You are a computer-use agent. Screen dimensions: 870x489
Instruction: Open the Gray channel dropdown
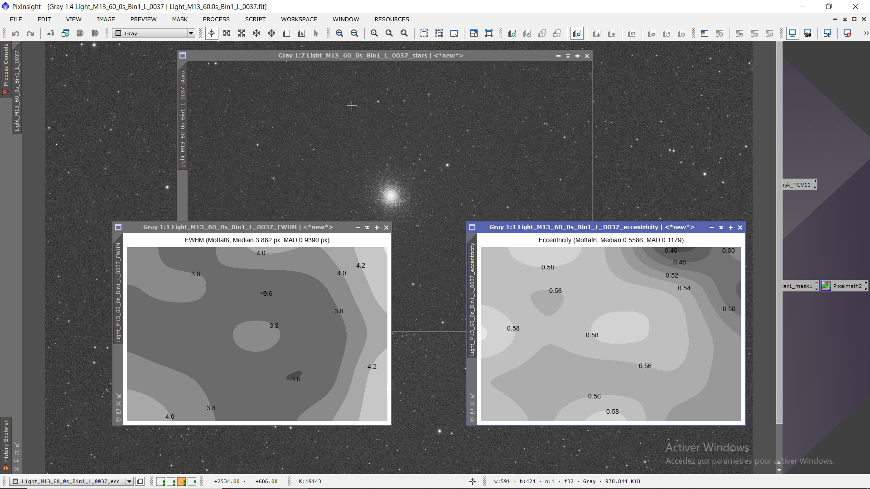191,34
